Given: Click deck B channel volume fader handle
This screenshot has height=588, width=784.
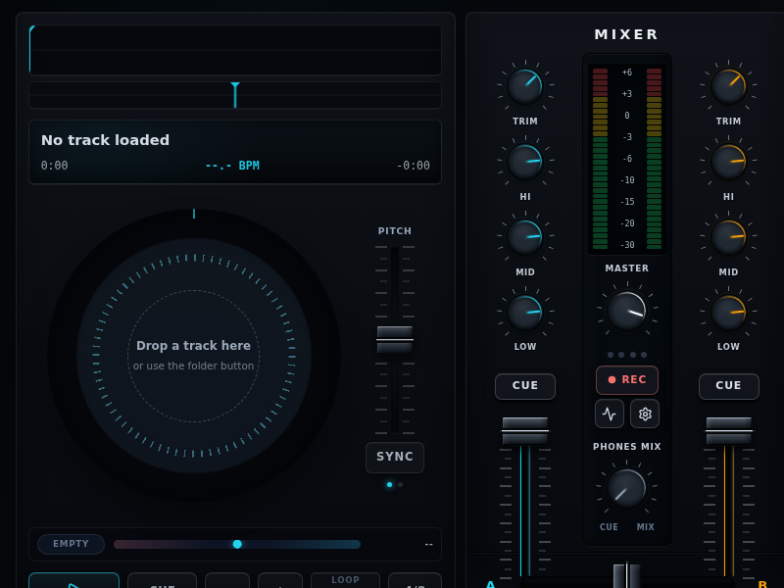Looking at the screenshot, I should click(728, 430).
